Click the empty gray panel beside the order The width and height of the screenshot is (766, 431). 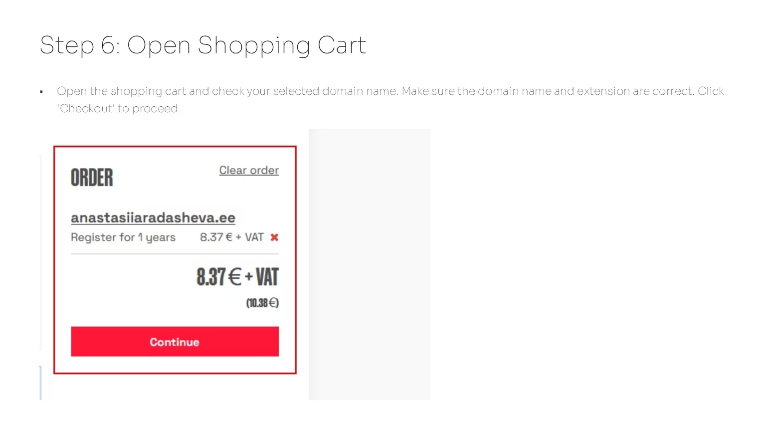coord(369,264)
